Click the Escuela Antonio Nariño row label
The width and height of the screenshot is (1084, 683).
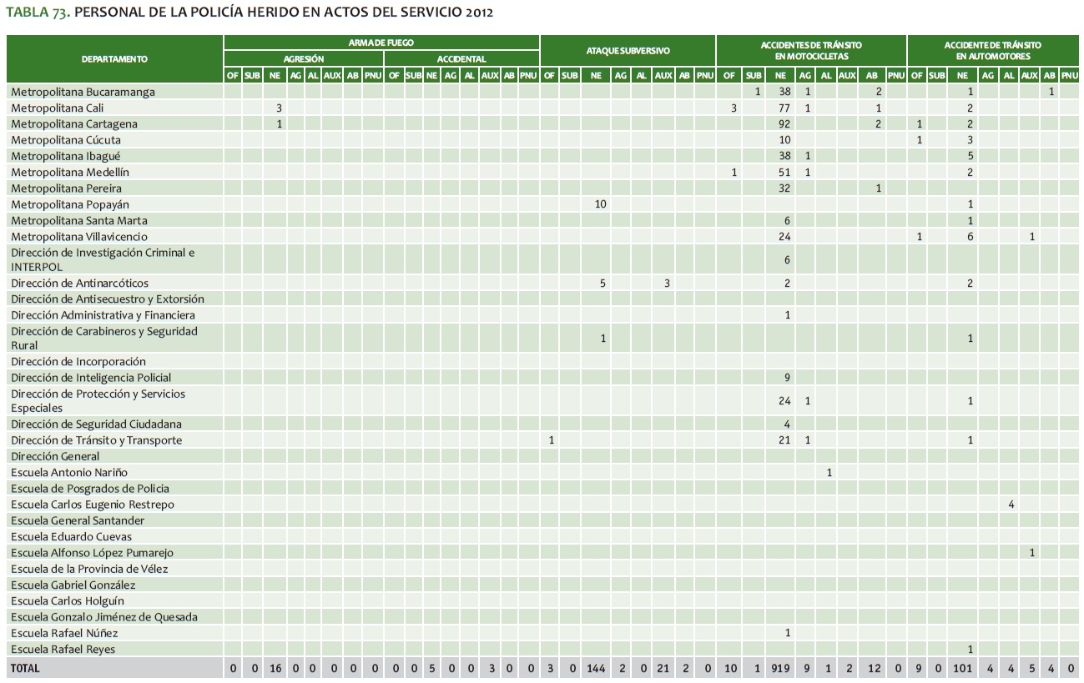coord(69,473)
